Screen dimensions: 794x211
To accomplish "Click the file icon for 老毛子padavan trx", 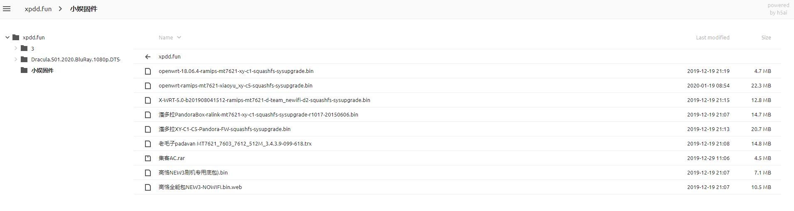I will pos(147,144).
